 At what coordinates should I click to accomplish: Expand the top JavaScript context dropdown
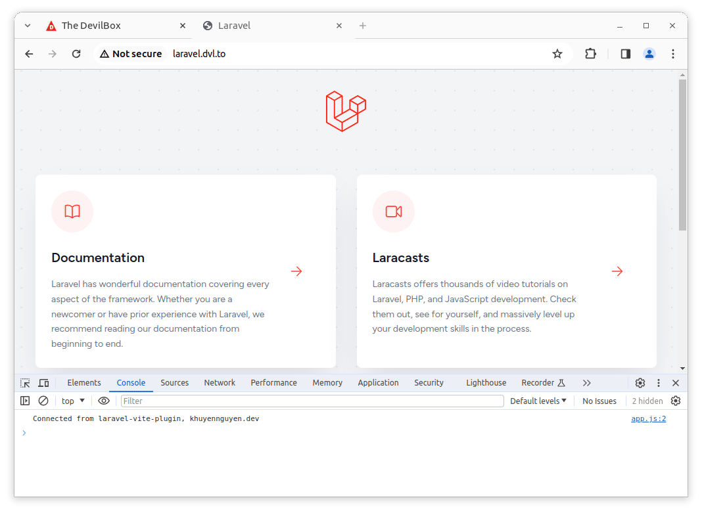tap(73, 401)
